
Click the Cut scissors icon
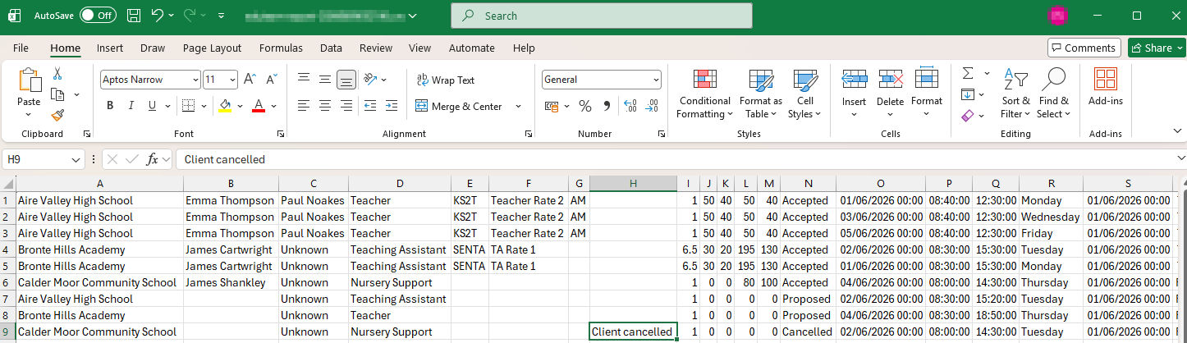pyautogui.click(x=57, y=74)
